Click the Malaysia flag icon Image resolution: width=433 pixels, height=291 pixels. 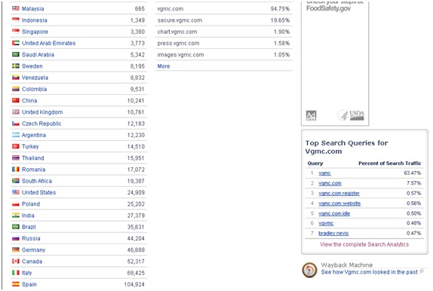pyautogui.click(x=16, y=8)
